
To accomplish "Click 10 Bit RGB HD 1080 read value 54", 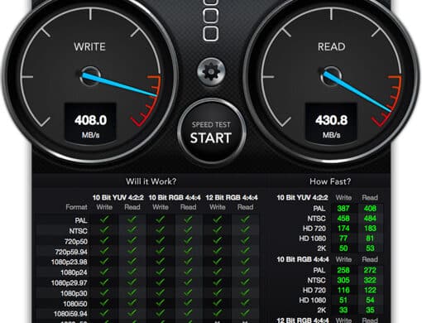I will click(x=370, y=300).
